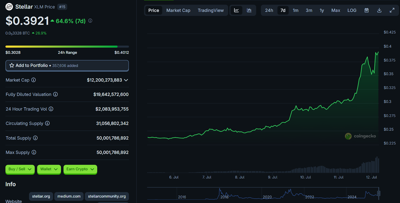This screenshot has height=203, width=400.
Task: Open the Total Supply info icon
Action: pos(35,138)
